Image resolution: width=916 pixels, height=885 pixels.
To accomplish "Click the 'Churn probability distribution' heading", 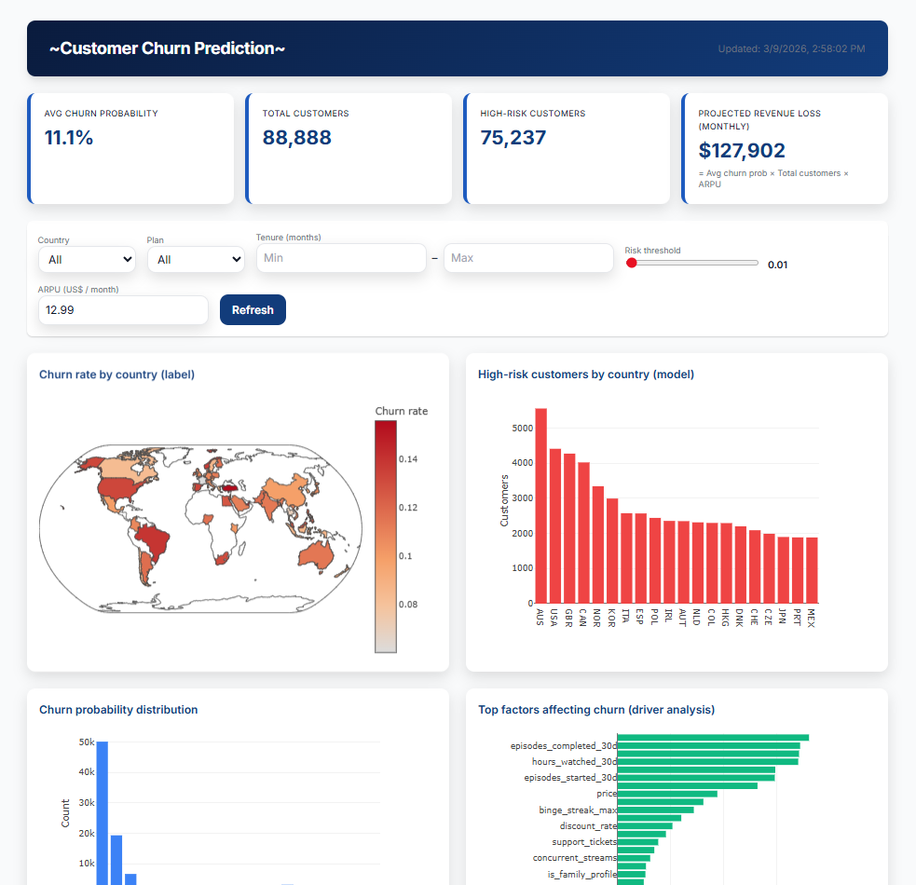I will (x=118, y=710).
